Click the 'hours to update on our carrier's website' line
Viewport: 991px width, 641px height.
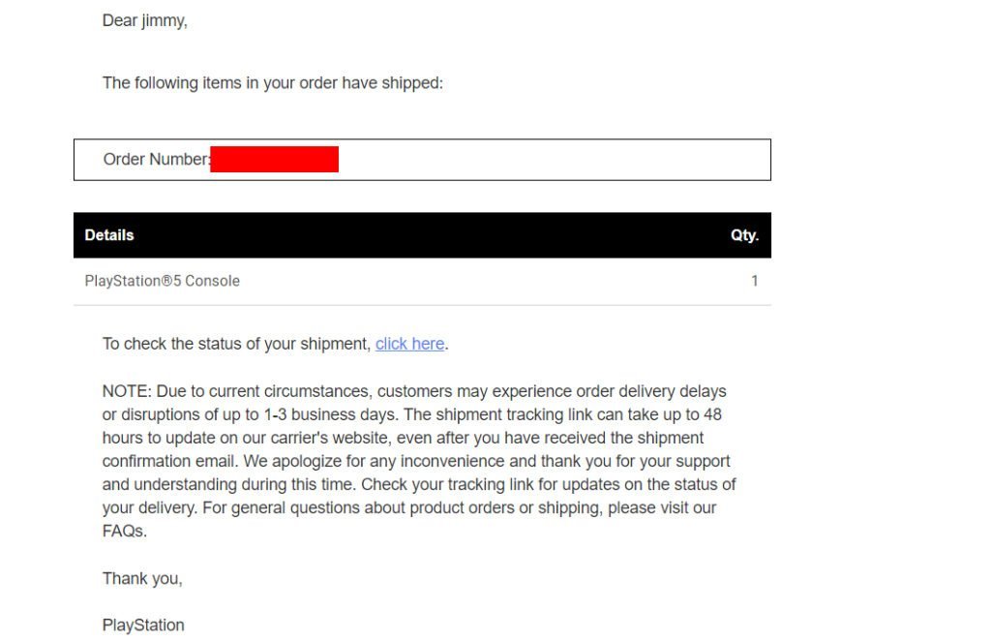403,438
